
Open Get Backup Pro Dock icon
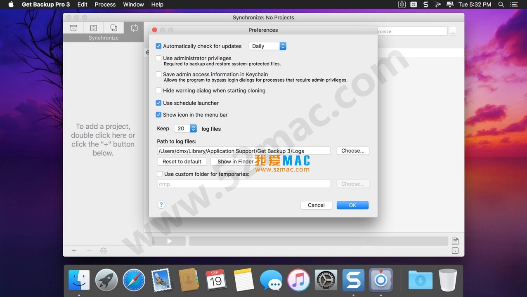[380, 280]
